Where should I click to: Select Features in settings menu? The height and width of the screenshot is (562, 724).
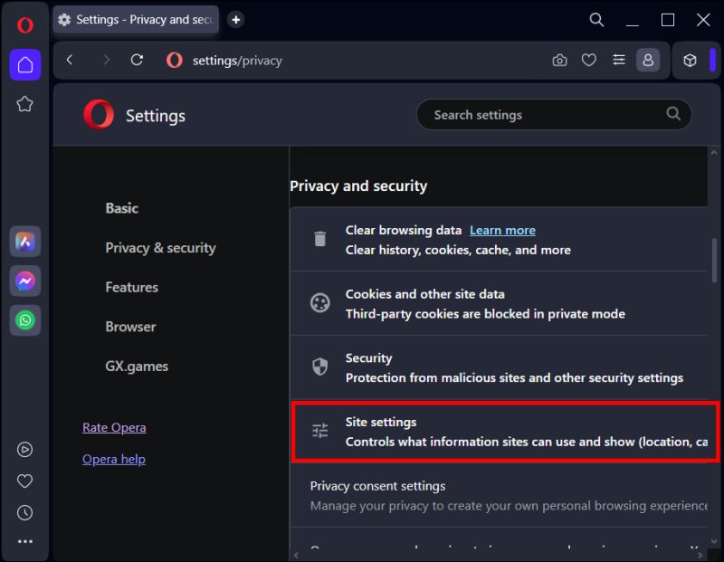(x=131, y=287)
